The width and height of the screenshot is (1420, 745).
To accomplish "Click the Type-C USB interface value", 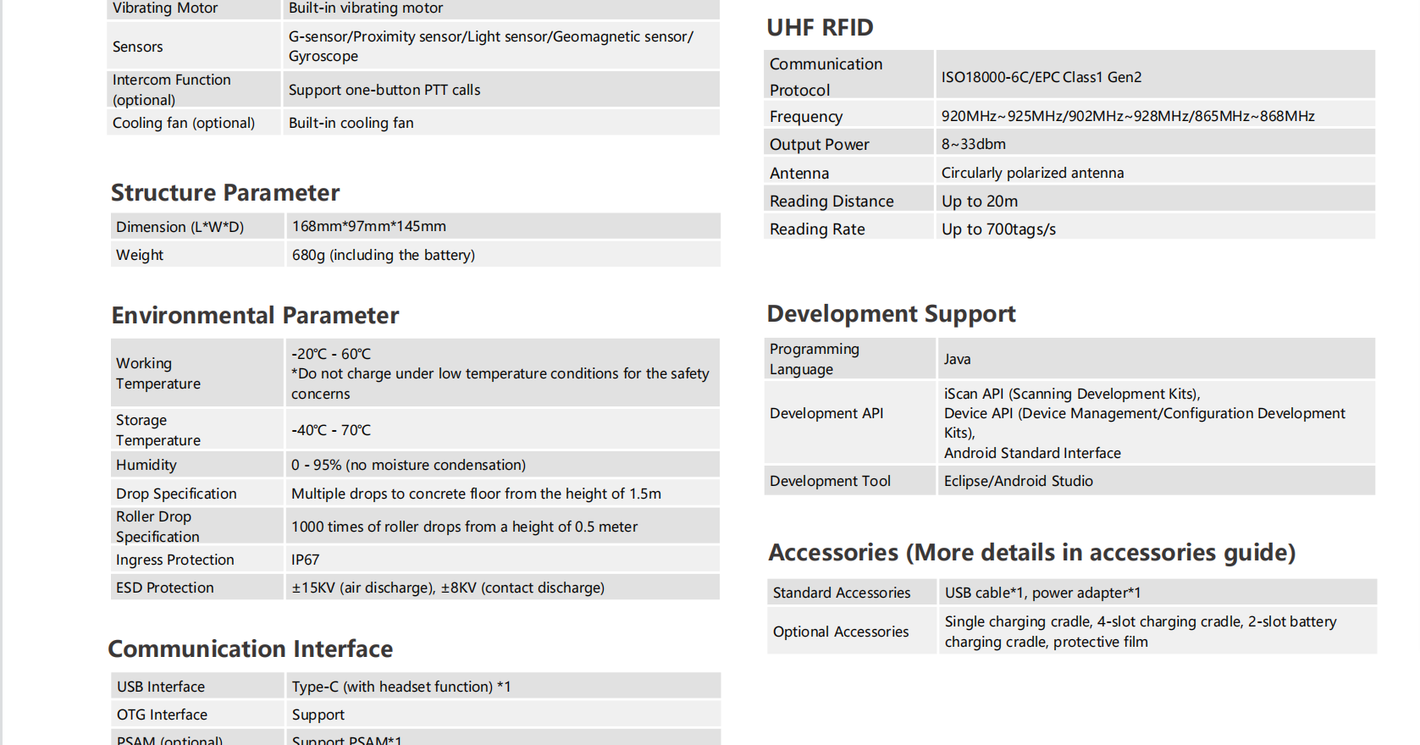I will pos(401,687).
